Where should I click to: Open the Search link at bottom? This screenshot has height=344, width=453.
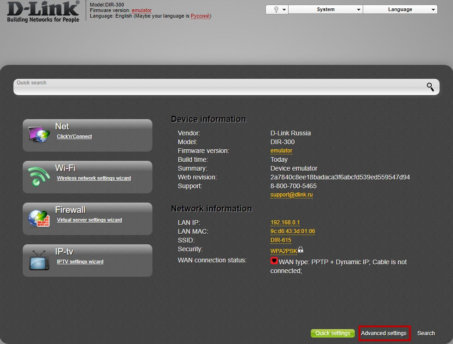[x=426, y=333]
